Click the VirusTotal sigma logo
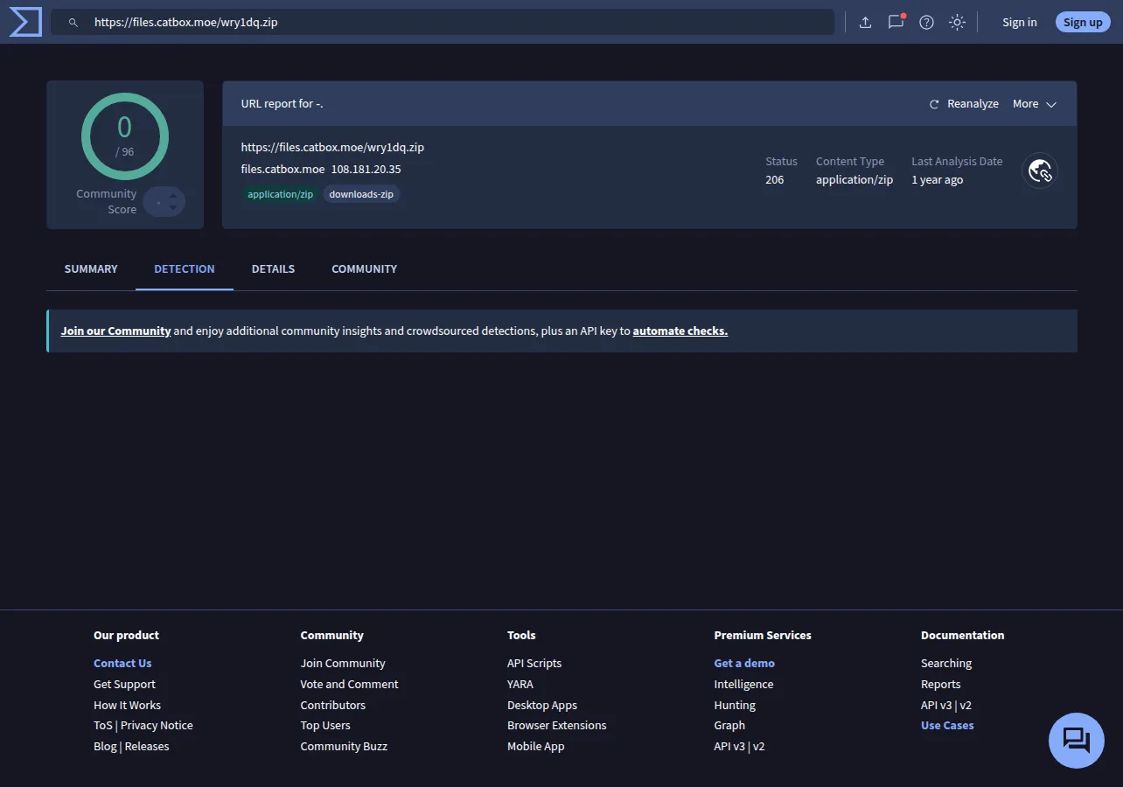Viewport: 1123px width, 787px height. click(x=25, y=22)
